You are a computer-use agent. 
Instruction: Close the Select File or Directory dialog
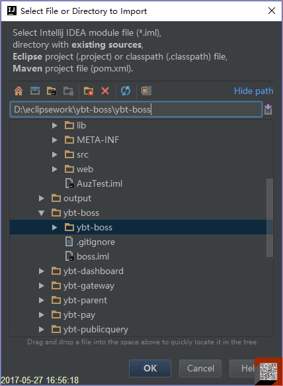pyautogui.click(x=272, y=11)
